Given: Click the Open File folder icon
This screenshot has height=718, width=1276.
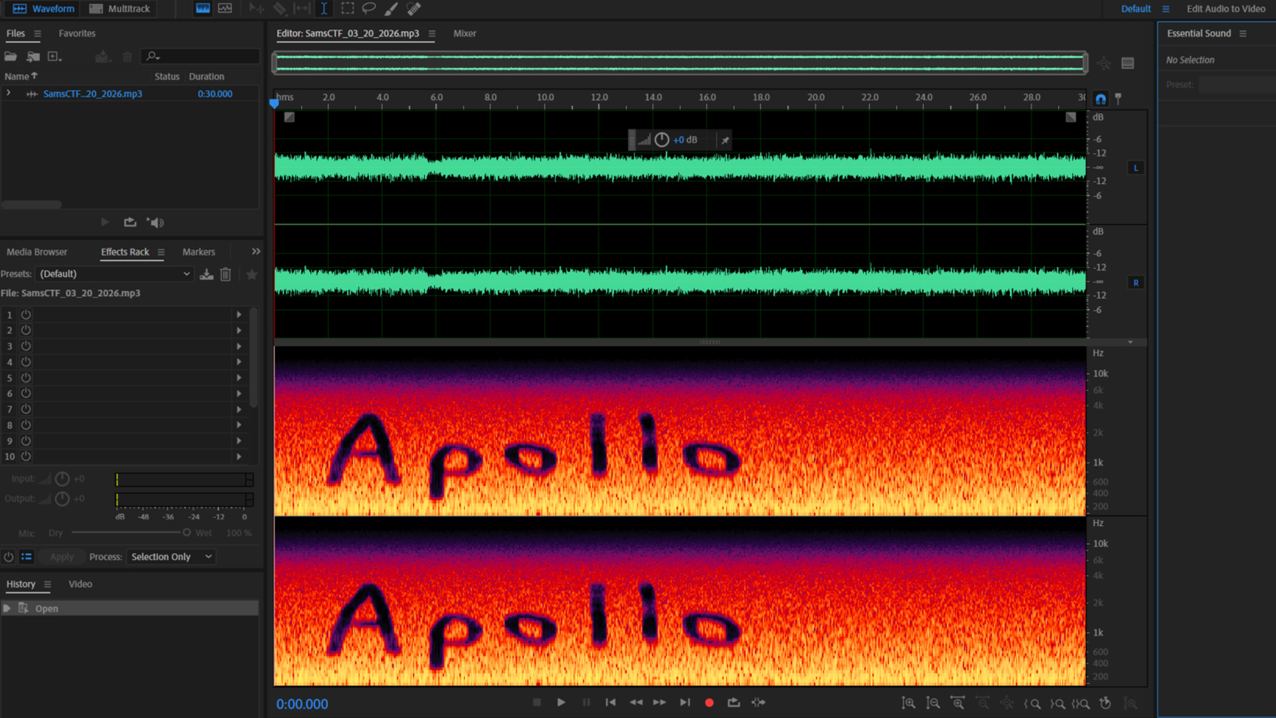Looking at the screenshot, I should [11, 57].
